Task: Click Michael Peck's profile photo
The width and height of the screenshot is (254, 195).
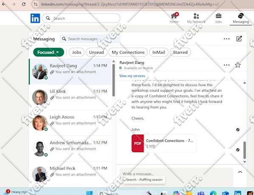Action: click(x=40, y=174)
